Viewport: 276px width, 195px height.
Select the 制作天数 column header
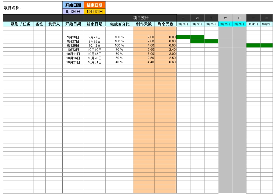[x=144, y=24]
